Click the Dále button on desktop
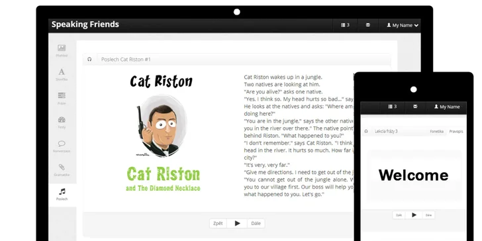482x241 pixels. pos(256,224)
